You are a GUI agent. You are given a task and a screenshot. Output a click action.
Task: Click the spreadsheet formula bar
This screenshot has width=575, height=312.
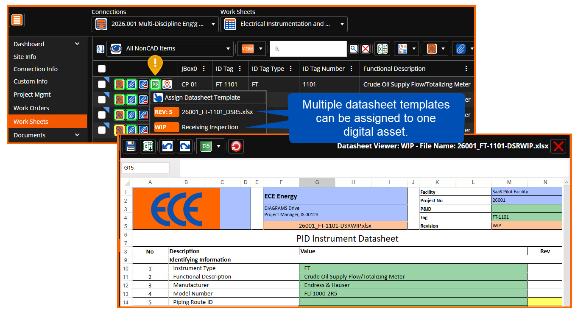point(374,168)
